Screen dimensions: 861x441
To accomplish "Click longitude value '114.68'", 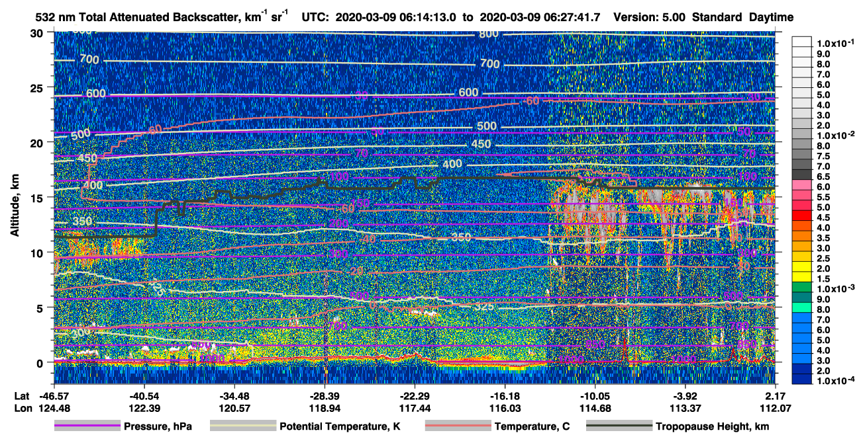I will point(595,408).
